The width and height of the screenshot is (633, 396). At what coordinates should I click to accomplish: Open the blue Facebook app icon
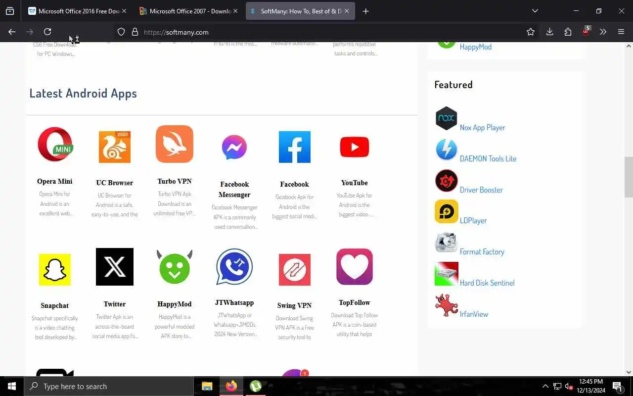coord(294,147)
